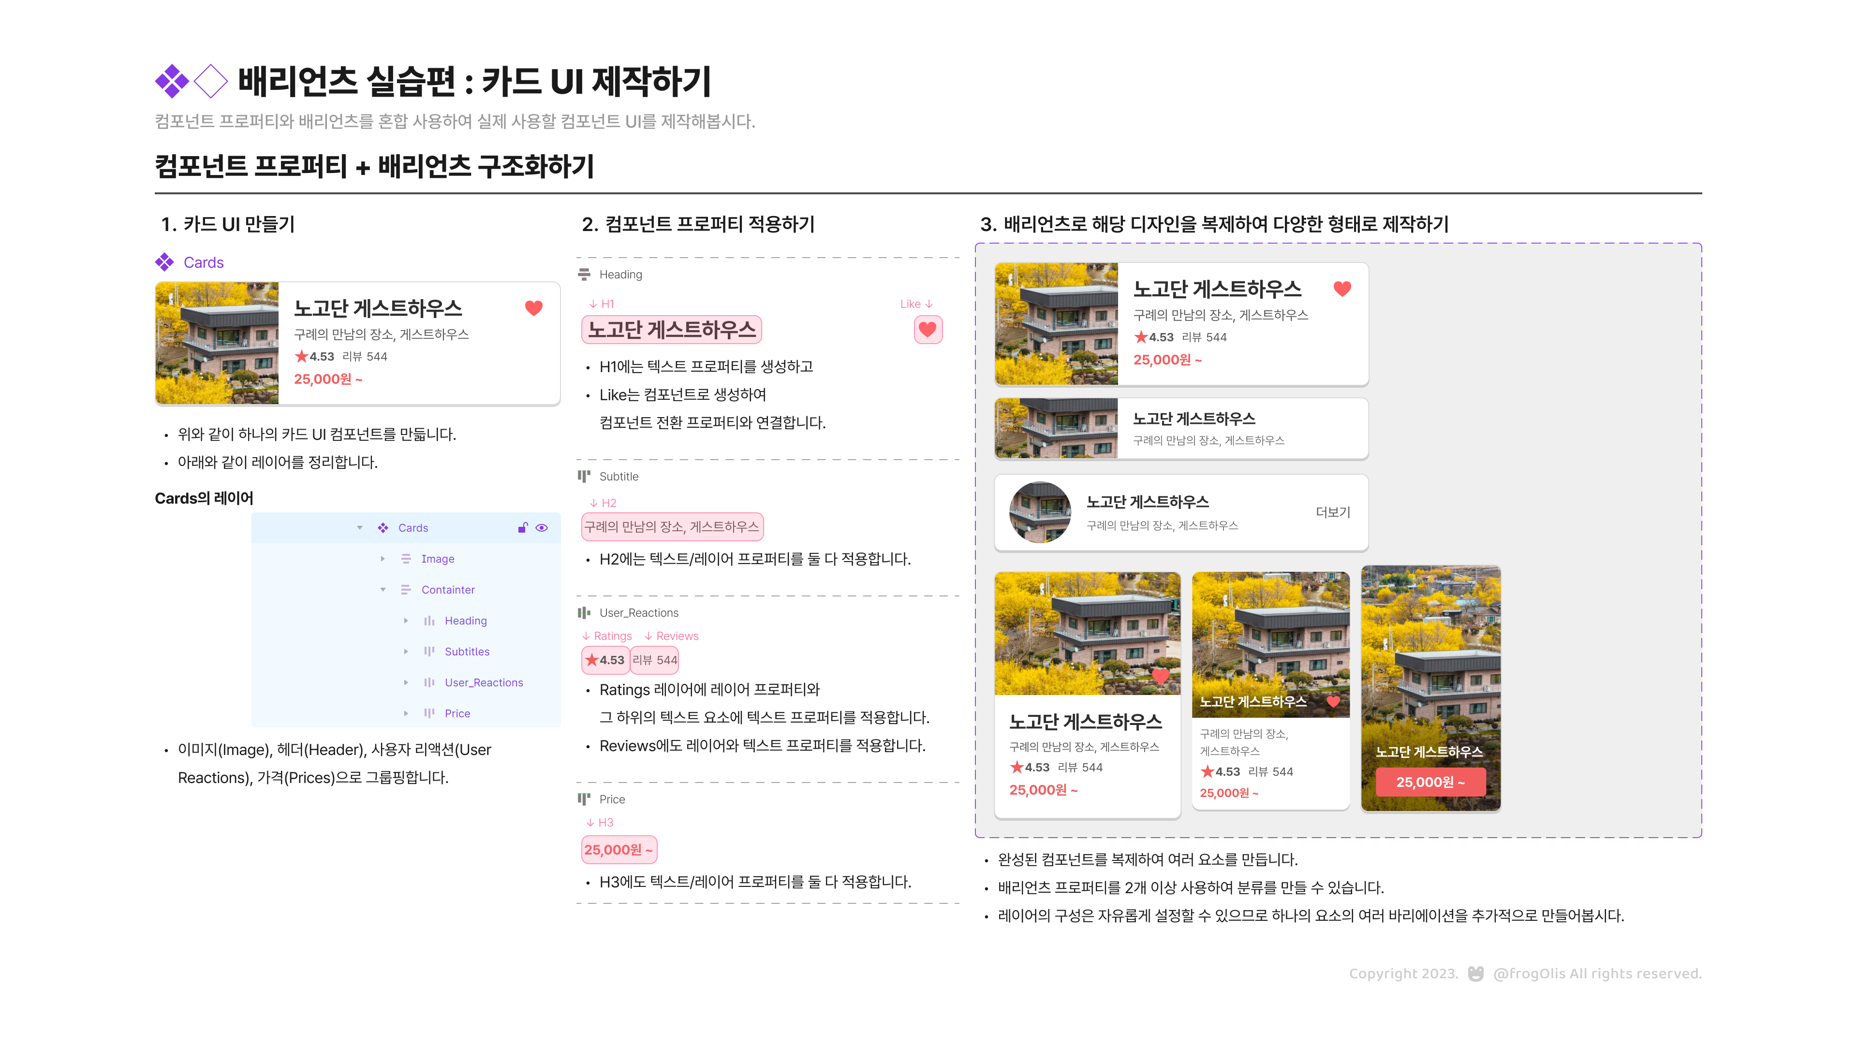Click the unlock icon on Cards layer
The height and width of the screenshot is (1044, 1857).
[523, 527]
